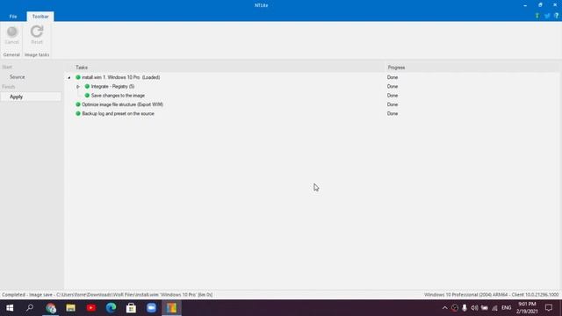Screen dimensions: 562x316
Task: Click green status dot of Integrate - Registry
Action: click(x=87, y=86)
